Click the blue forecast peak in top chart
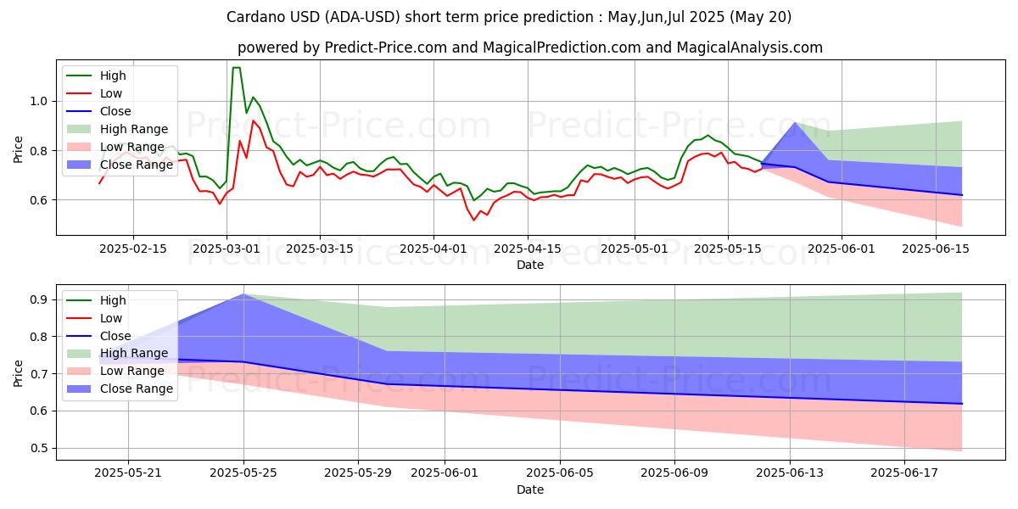The height and width of the screenshot is (509, 1018). pos(795,123)
